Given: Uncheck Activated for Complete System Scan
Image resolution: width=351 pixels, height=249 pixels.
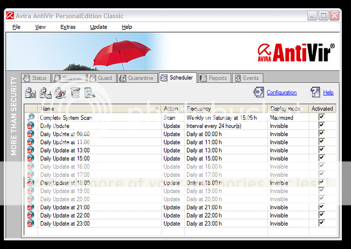Looking at the screenshot, I should (321, 117).
